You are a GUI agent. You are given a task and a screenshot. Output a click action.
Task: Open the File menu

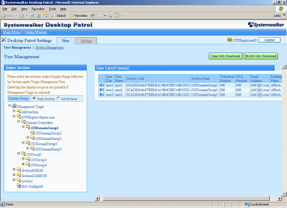click(5, 9)
